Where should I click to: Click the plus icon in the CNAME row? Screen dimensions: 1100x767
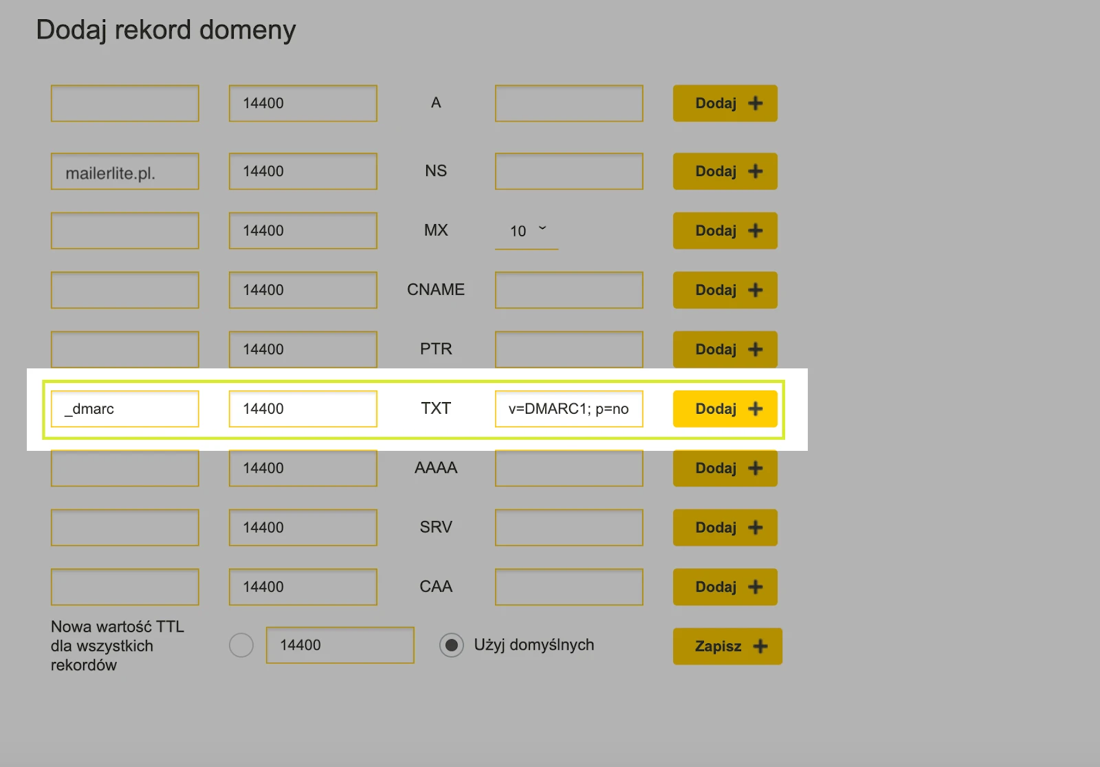tap(755, 290)
